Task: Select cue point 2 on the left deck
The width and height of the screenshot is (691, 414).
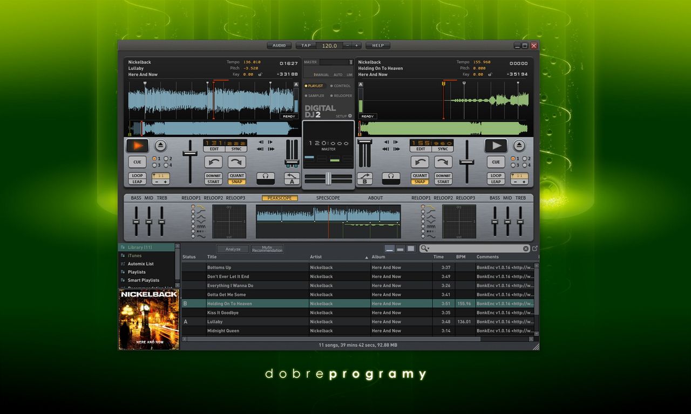Action: coord(166,158)
